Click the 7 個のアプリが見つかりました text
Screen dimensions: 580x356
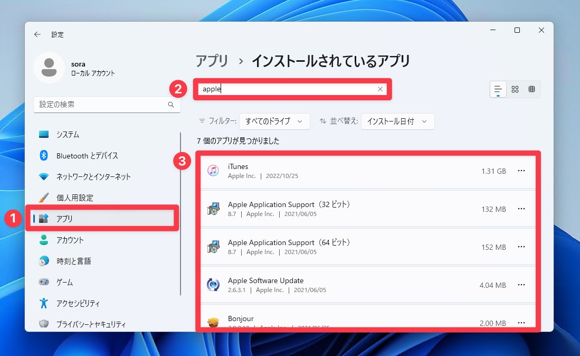238,141
